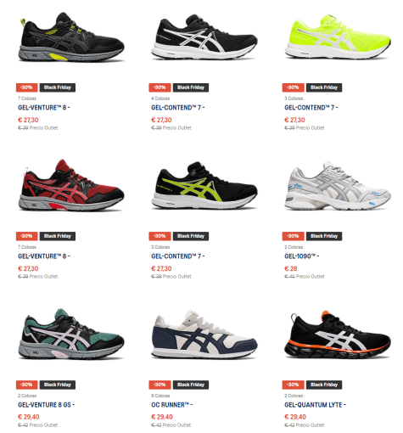This screenshot has height=433, width=403.
Task: Open the OC RUNNER product title link
Action: (171, 405)
